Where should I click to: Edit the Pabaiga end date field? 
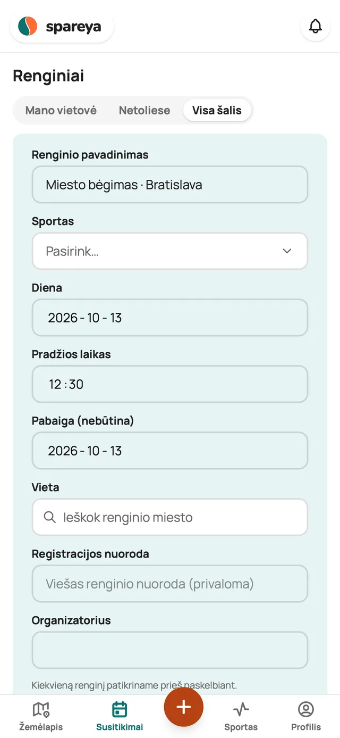coord(170,451)
